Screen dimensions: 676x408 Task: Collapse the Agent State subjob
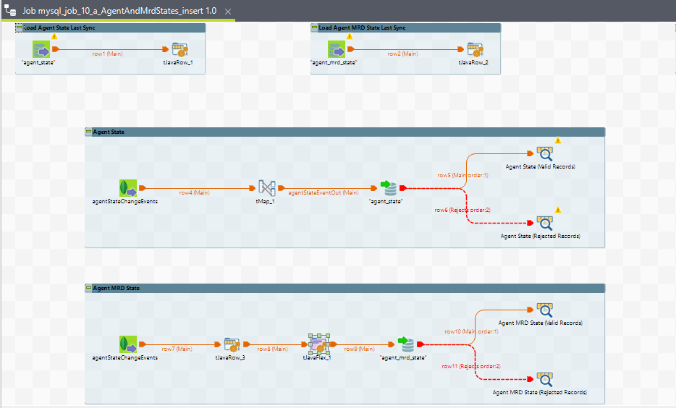pyautogui.click(x=88, y=132)
